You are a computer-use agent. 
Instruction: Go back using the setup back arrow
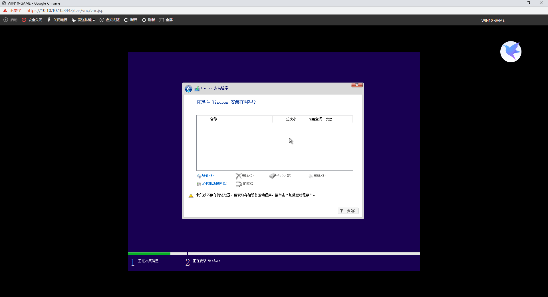pos(188,89)
